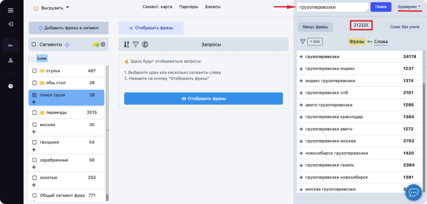Viewport: 427px width, 204px height.
Task: Click the funnel filter icon in Запросы toolbar
Action: coord(135,44)
